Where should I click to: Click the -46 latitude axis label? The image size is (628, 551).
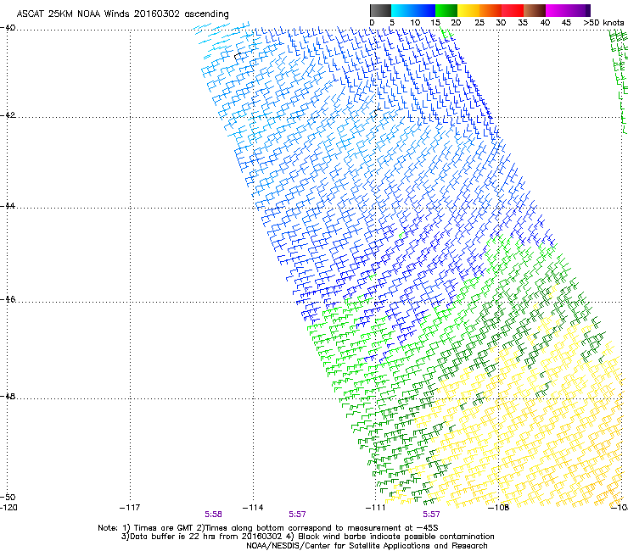(8, 299)
